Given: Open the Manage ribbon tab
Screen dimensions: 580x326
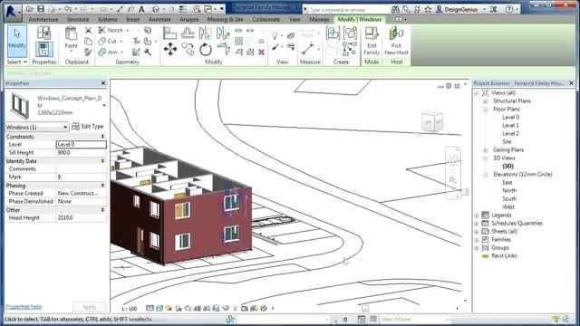Looking at the screenshot, I should 319,19.
